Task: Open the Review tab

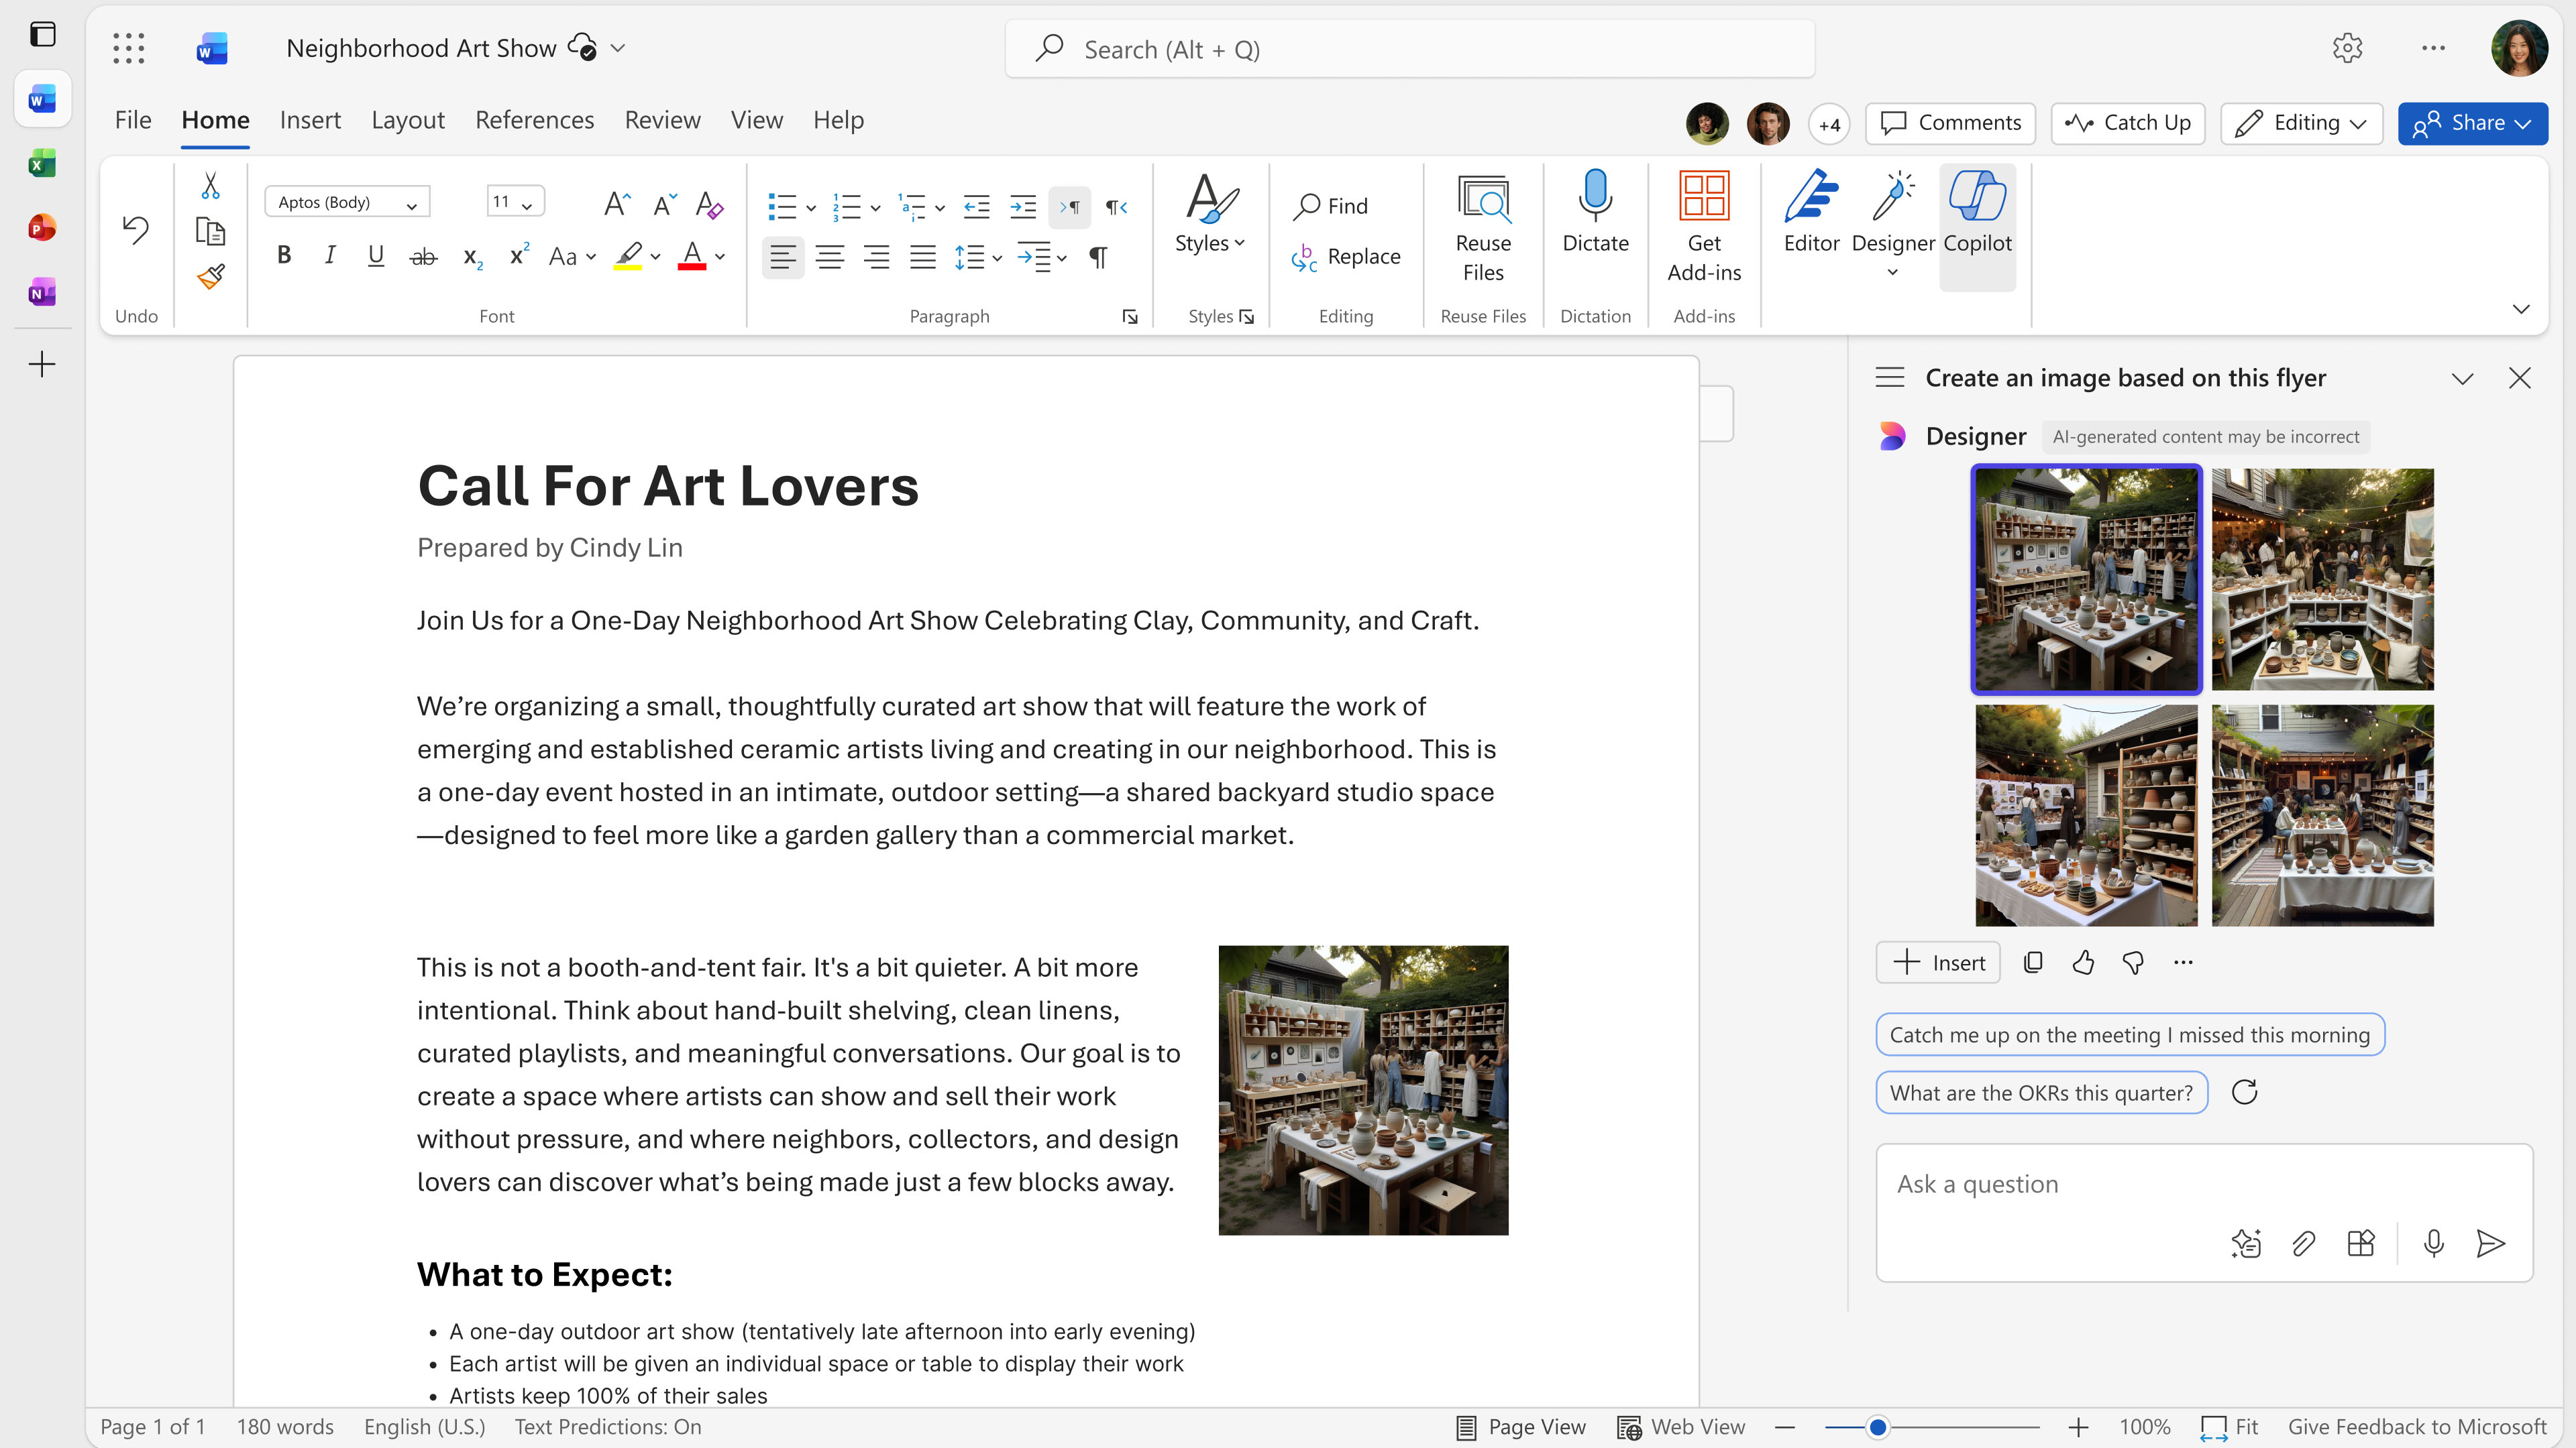Action: pyautogui.click(x=662, y=120)
